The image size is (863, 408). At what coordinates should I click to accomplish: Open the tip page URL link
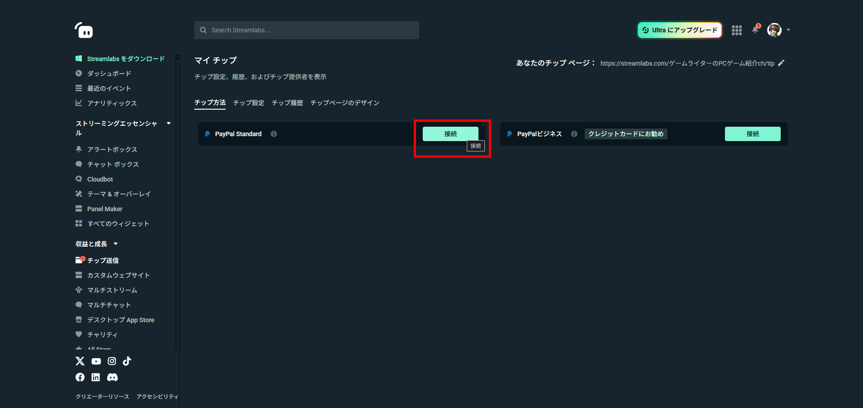coord(687,63)
